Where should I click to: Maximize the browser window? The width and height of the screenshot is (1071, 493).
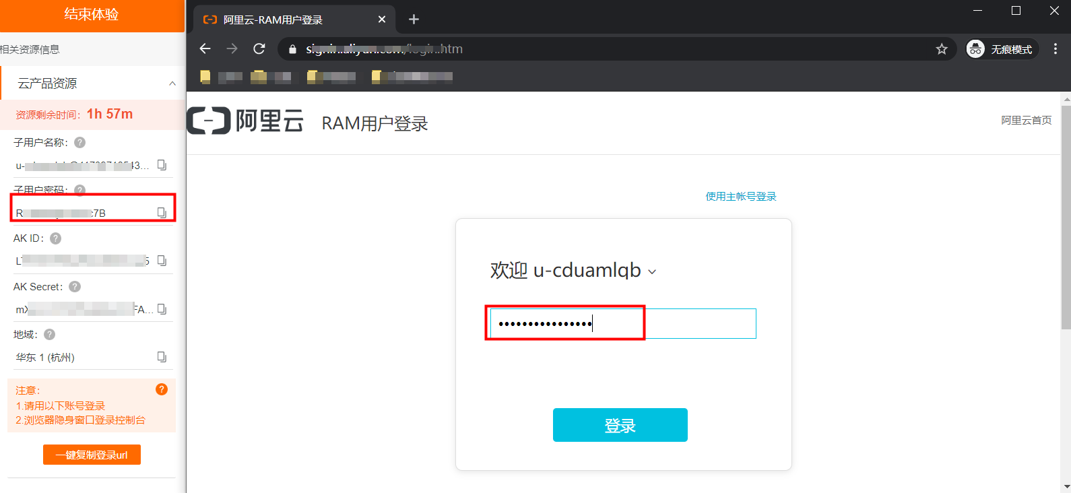click(x=1016, y=11)
